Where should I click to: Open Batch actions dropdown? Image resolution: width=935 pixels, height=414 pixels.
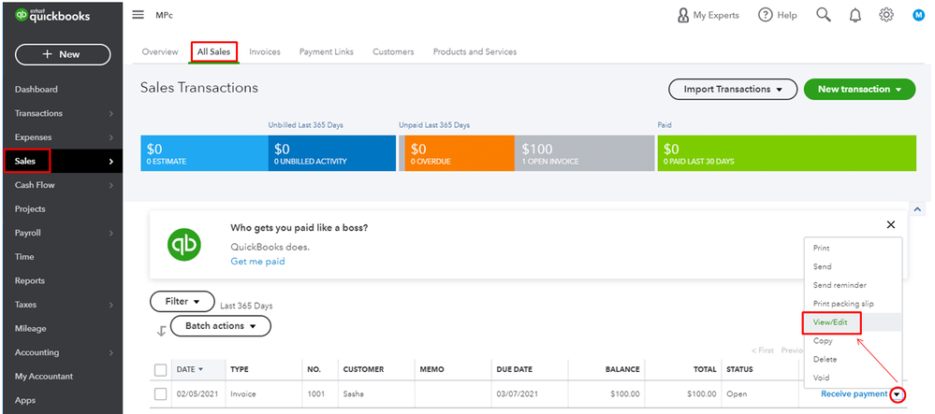221,326
